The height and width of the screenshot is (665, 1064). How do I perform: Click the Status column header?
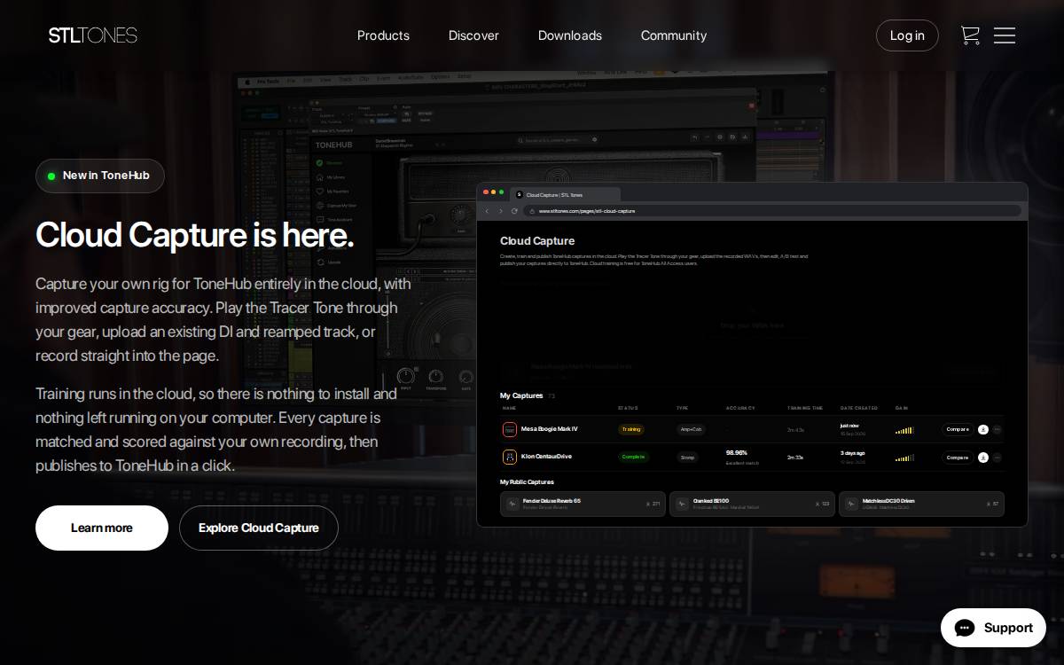click(x=628, y=408)
